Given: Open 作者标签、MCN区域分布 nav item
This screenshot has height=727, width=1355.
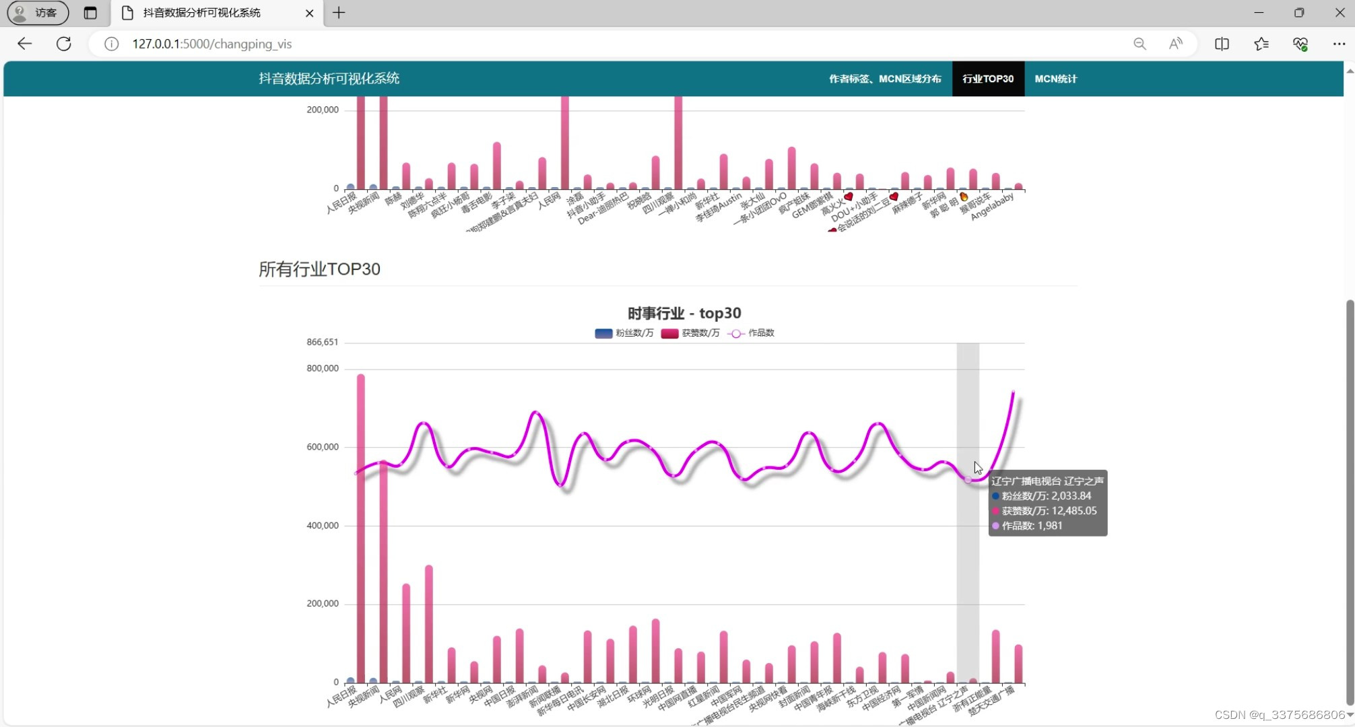Looking at the screenshot, I should point(885,79).
